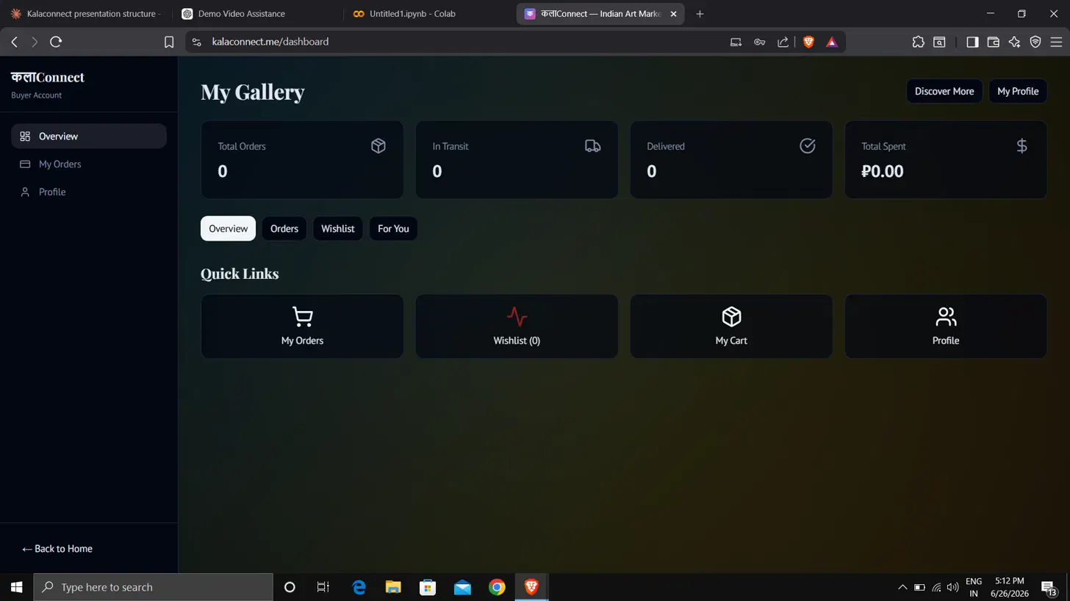
Task: Click the कलाConnect logo
Action: [x=48, y=77]
